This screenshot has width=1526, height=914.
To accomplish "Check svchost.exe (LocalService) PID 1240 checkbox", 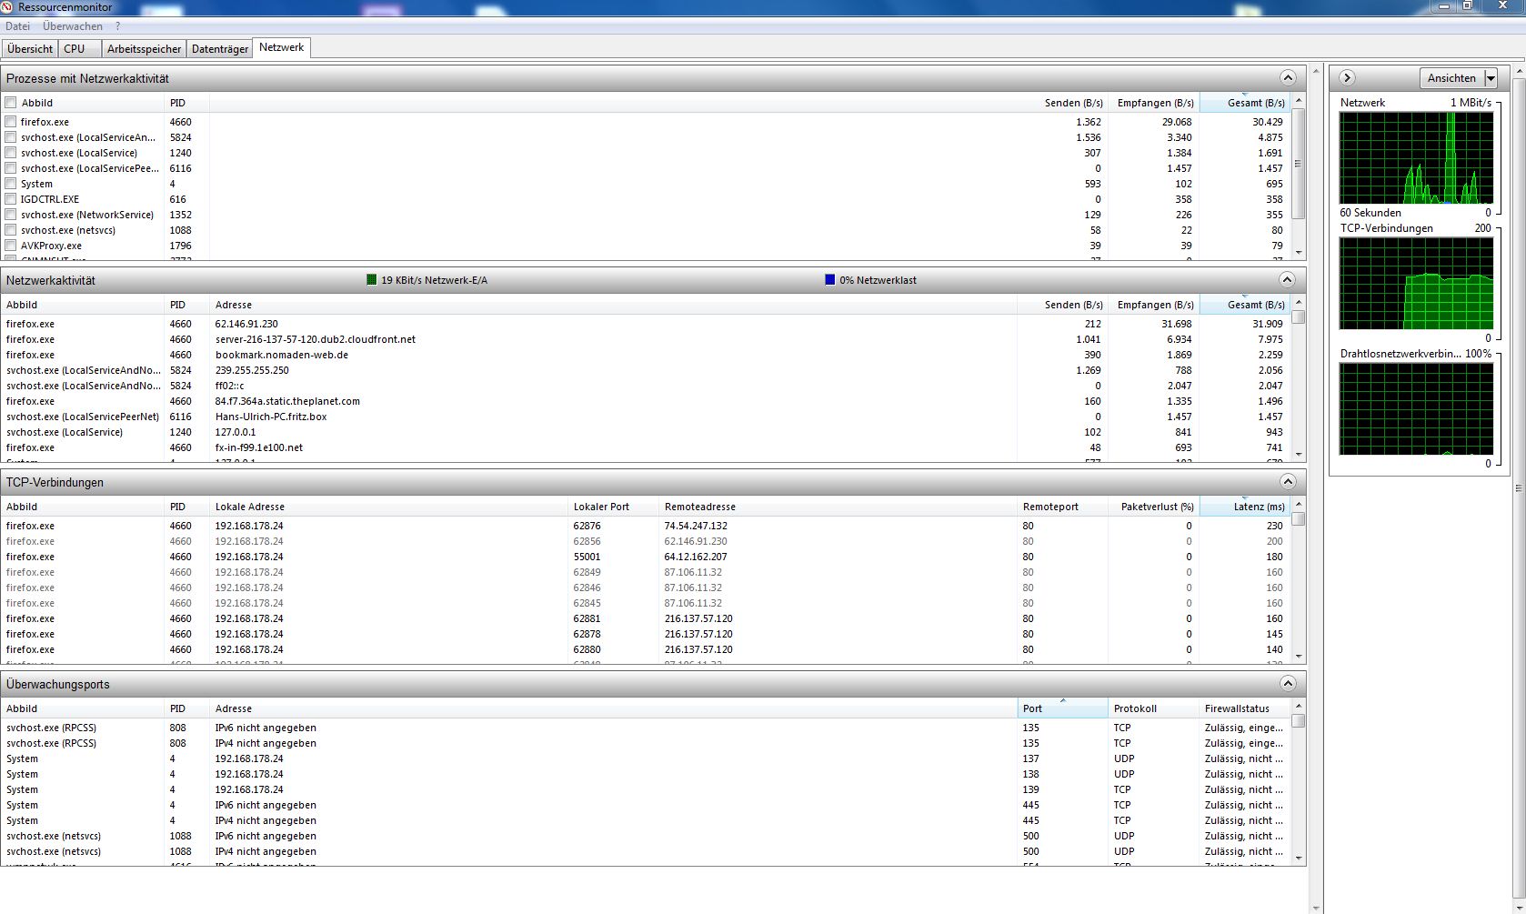I will click(11, 153).
